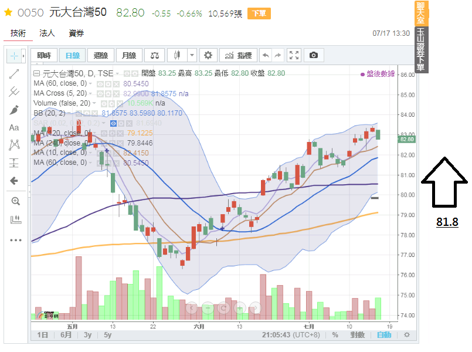Open axis settings gear at bottom right
This screenshot has height=352, width=472.
407,335
